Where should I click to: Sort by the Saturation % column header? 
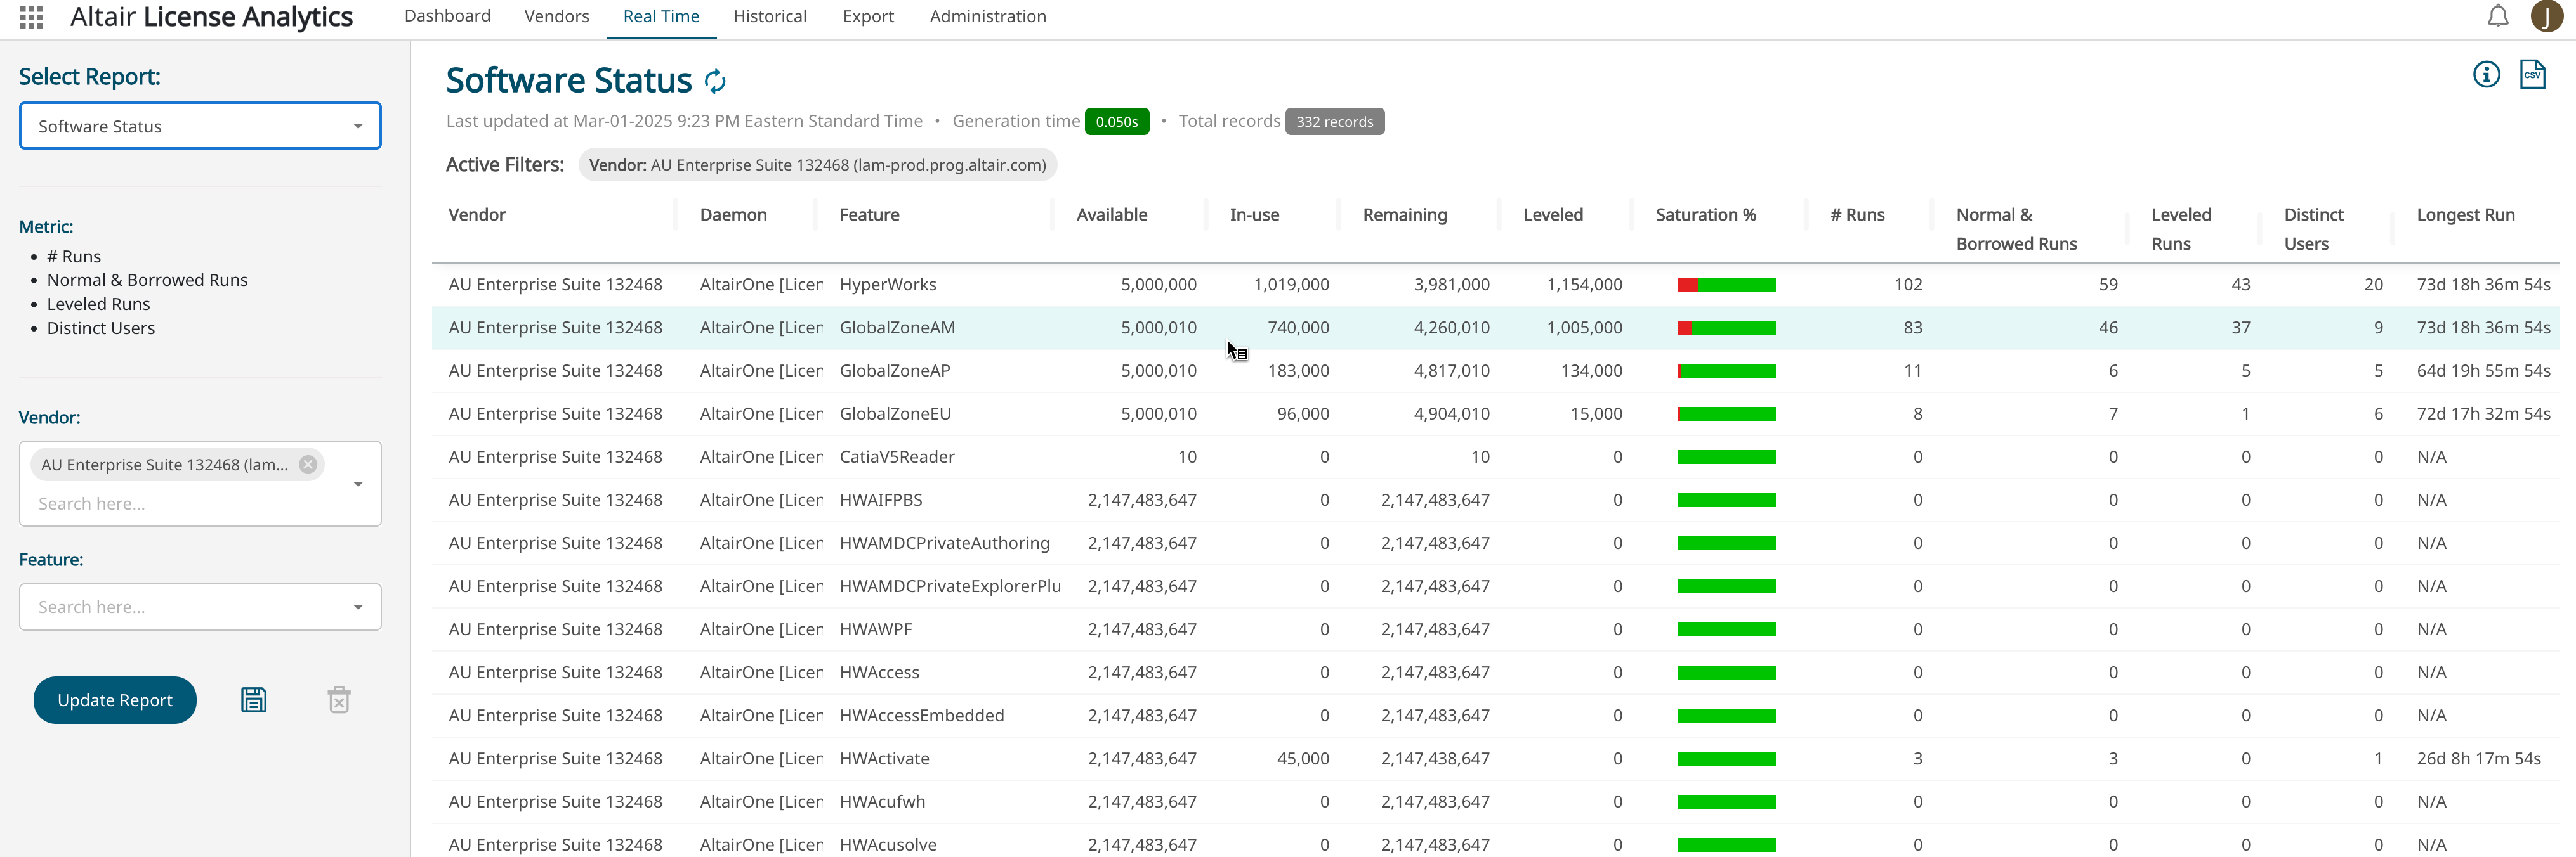1705,215
